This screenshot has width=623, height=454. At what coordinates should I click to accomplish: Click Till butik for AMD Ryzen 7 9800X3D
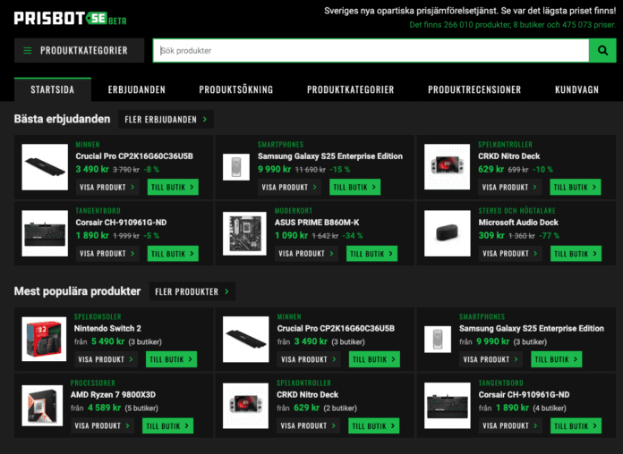pyautogui.click(x=167, y=425)
